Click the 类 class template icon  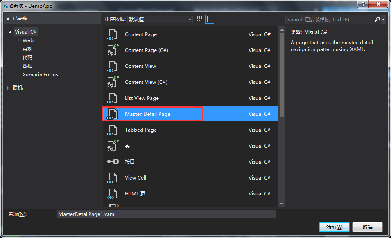[113, 146]
